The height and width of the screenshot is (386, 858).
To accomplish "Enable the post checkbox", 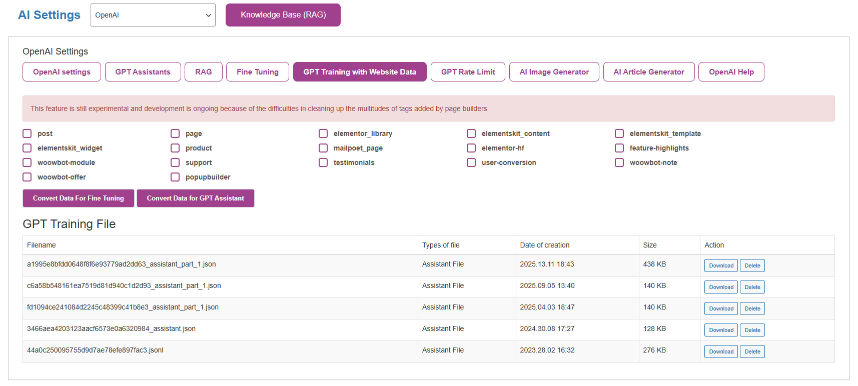I will point(27,133).
